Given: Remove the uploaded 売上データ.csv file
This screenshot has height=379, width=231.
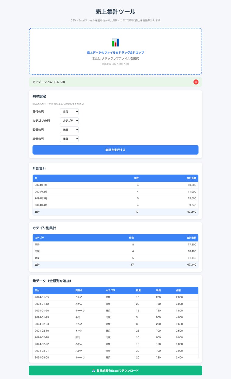Looking at the screenshot, I should tap(196, 82).
